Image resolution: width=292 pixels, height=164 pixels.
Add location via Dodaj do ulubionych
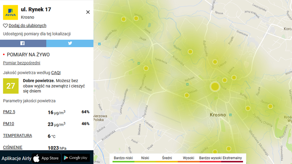tap(27, 26)
